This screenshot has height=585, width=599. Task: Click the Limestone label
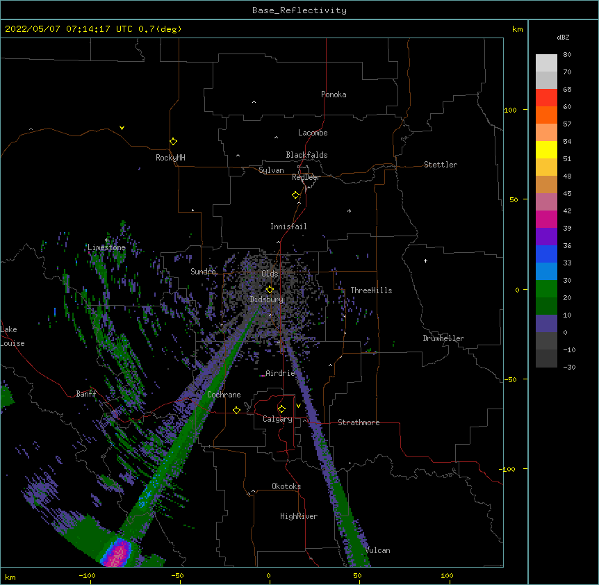106,247
